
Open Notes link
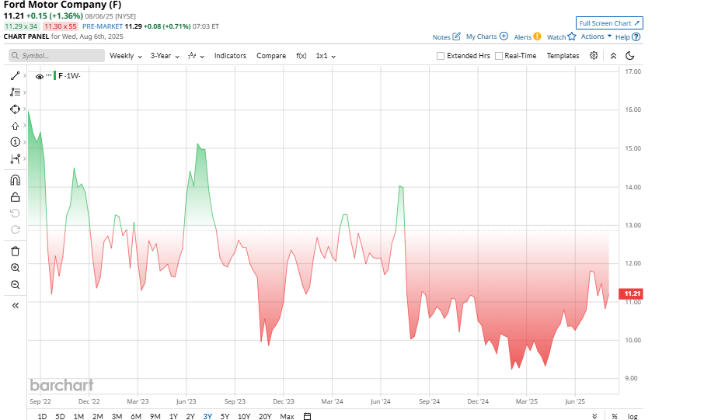click(x=441, y=36)
